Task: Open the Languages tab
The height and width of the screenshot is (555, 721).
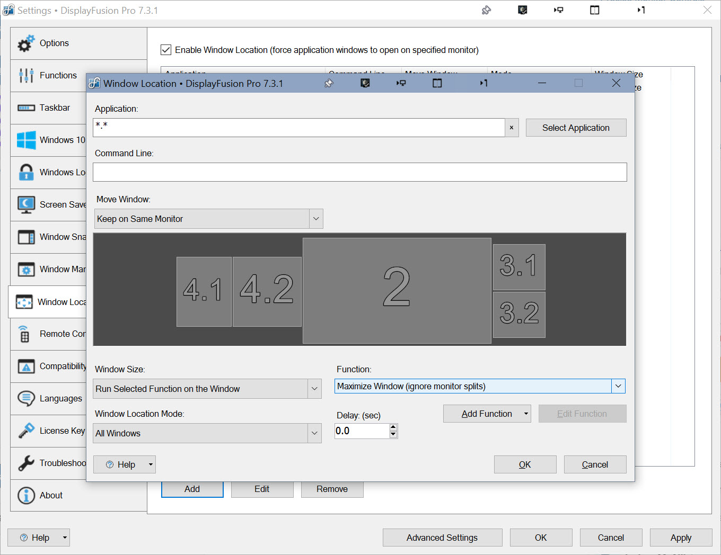Action: [49, 399]
